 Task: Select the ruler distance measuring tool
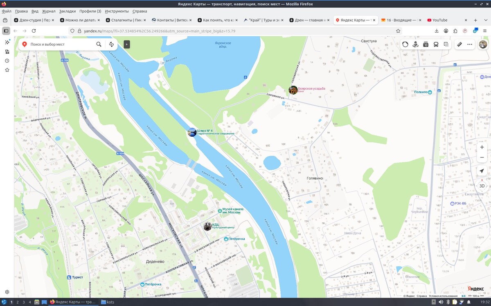click(459, 44)
